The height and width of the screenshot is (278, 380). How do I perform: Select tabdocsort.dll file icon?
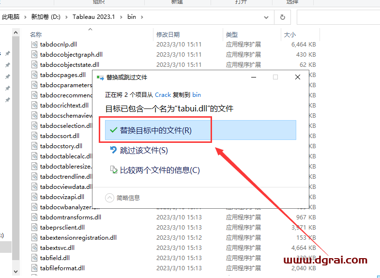[34, 136]
